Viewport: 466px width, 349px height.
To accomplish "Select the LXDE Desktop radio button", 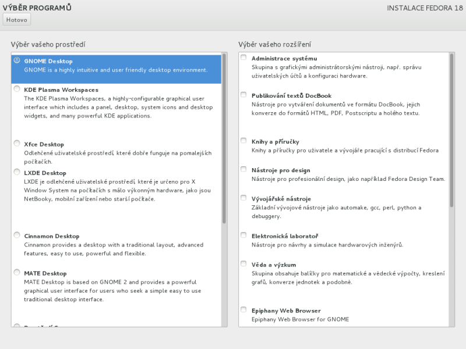I will (17, 171).
